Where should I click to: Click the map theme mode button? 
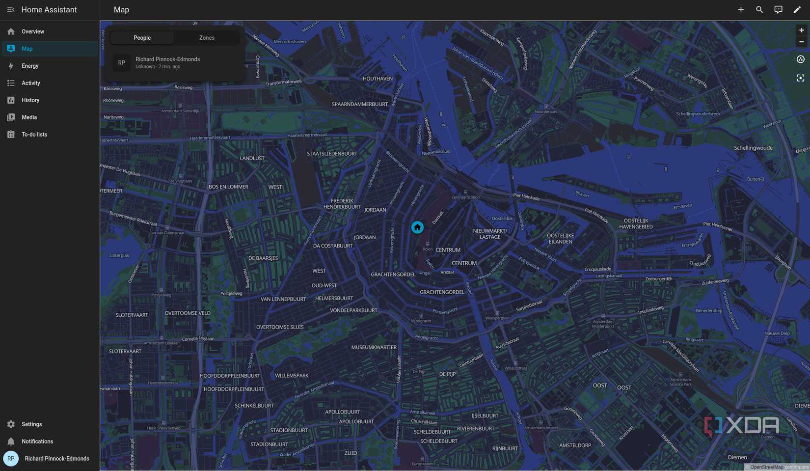801,59
